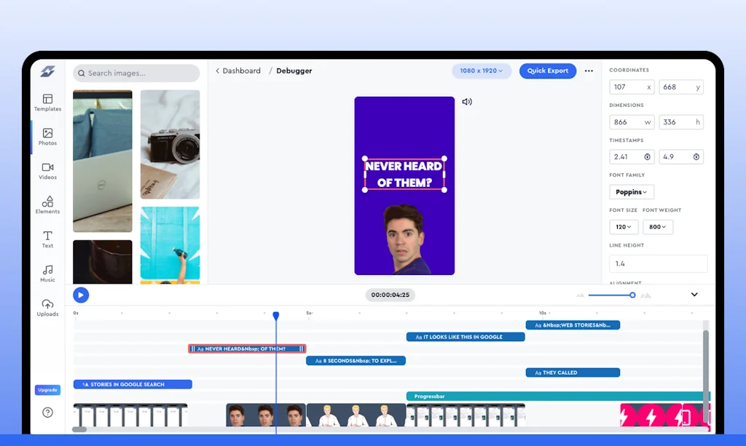Open the 1080 x 1920 canvas size dropdown

482,71
